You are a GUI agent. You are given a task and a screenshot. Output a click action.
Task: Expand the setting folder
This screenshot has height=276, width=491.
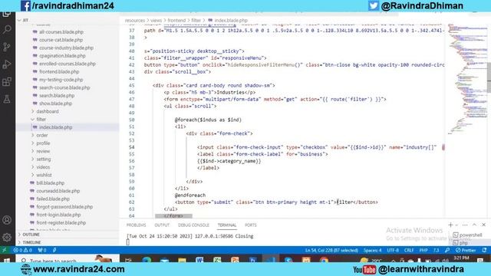click(43, 159)
